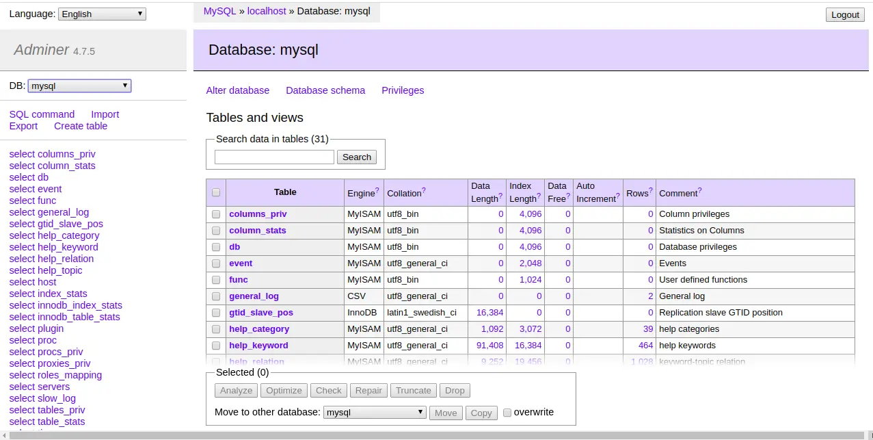Open help tooltip next to Data Free
873x440 pixels.
pos(568,196)
